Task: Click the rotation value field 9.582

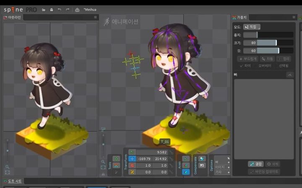Action: pos(152,152)
